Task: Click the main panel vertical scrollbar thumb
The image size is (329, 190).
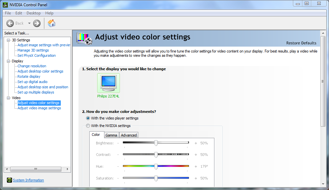Action: [x=323, y=81]
